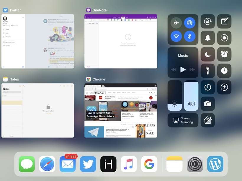Viewport: 242px width, 181px height.
Task: Play music in the Music widget
Action: tap(183, 69)
